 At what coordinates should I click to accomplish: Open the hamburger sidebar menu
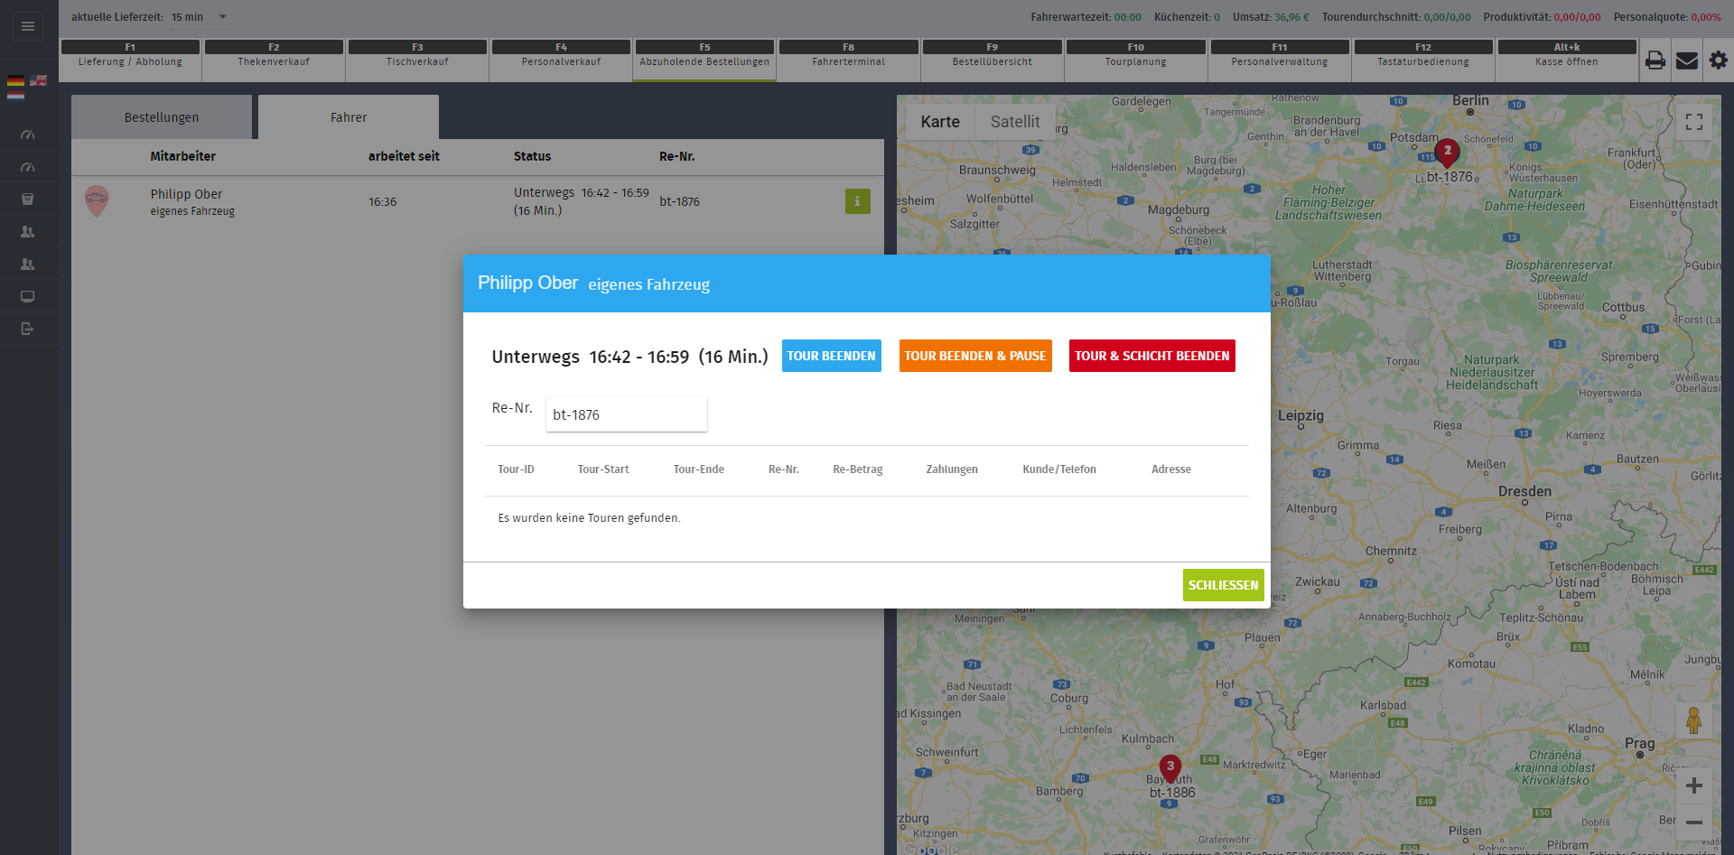pos(28,26)
